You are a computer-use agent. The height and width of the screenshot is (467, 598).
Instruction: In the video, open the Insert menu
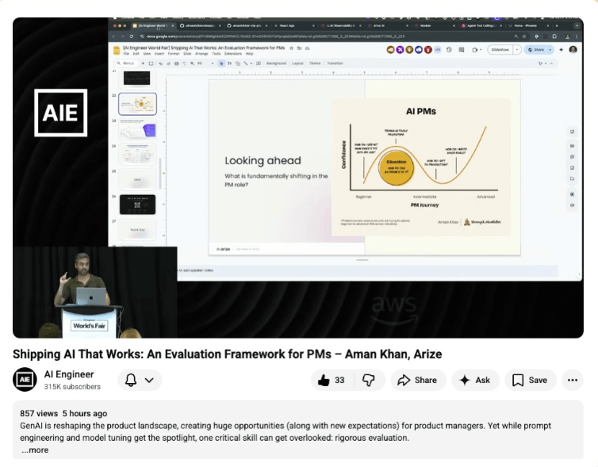(x=159, y=54)
